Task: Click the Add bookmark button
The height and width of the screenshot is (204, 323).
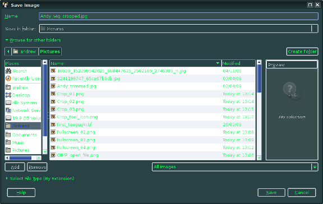Action: click(15, 167)
